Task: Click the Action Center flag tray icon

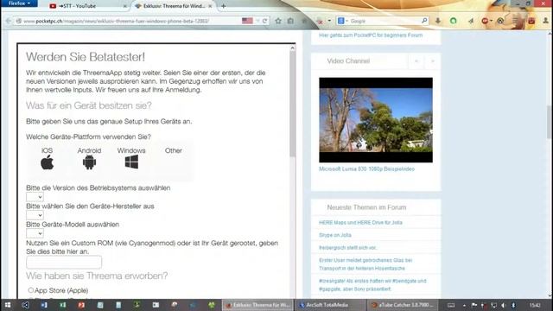Action: coord(474,305)
